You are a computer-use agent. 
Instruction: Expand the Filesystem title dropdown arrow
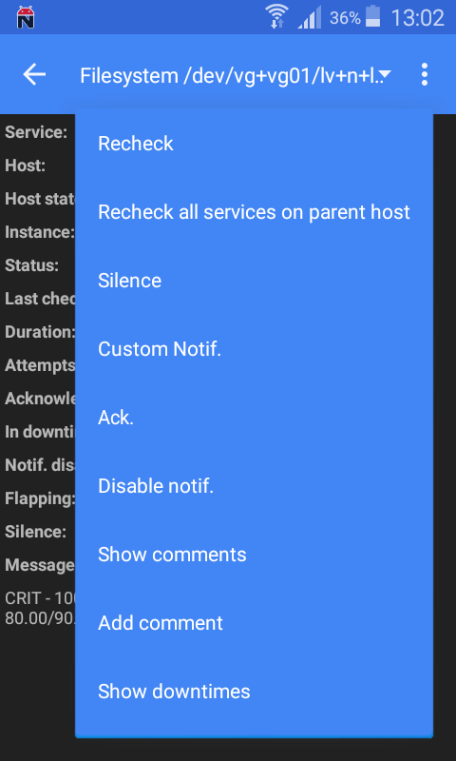coord(386,74)
